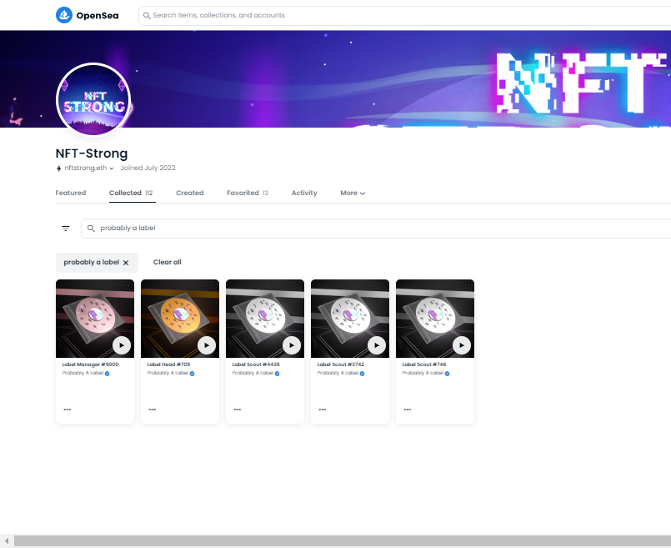Open more options for Label Head #705
Screen dimensions: 671x548
[153, 410]
